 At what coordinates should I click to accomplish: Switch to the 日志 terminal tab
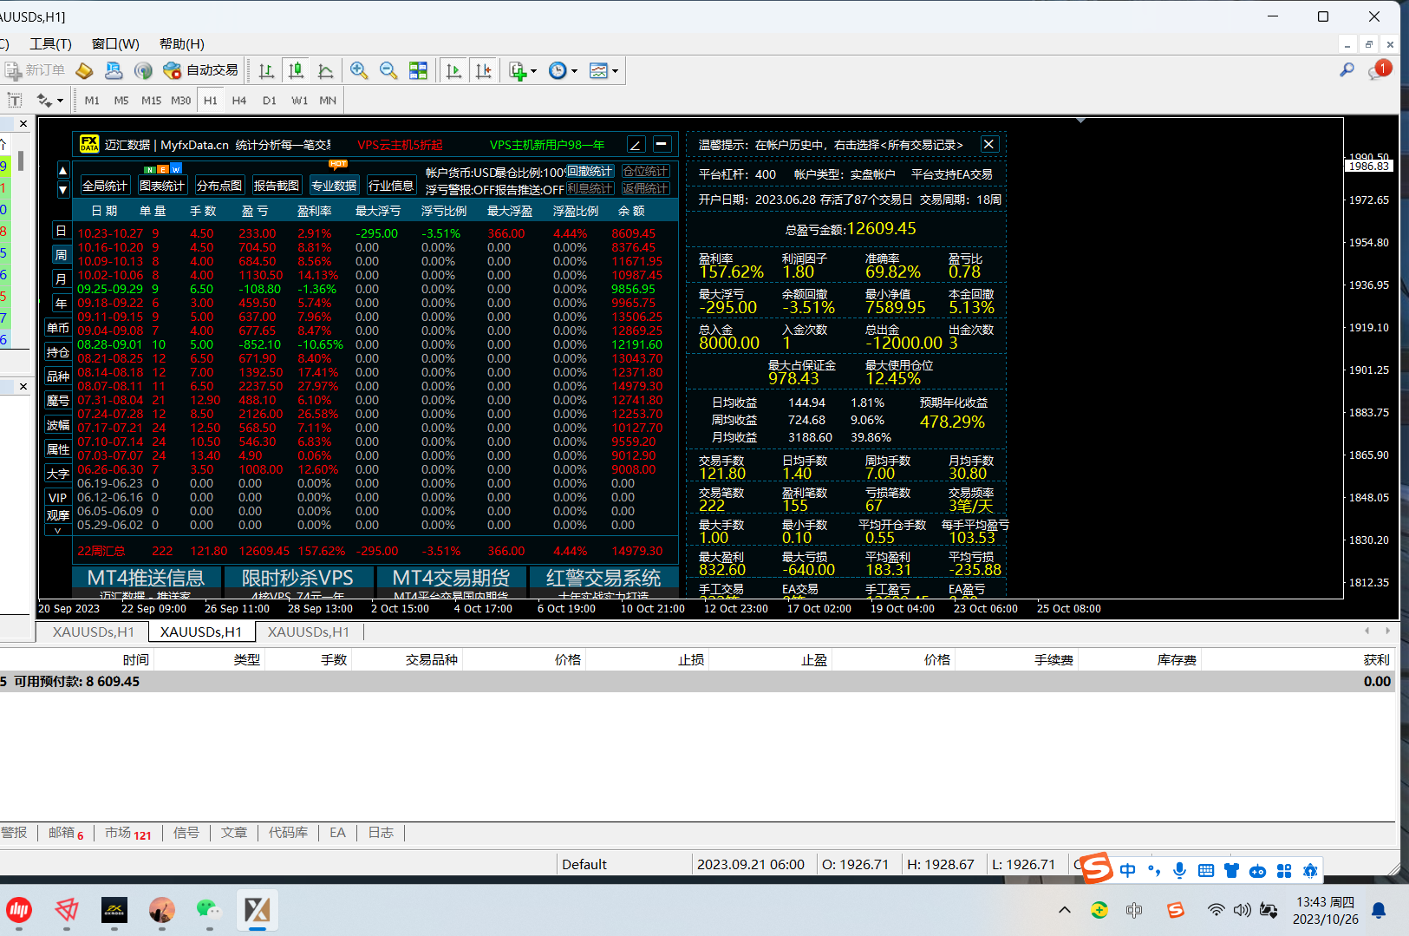[x=381, y=833]
